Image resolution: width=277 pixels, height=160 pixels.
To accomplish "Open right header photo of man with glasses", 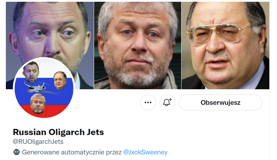I will point(226,46).
